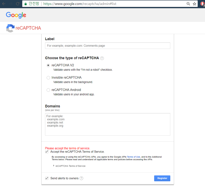Select the Invisible reCAPTCHA option
The width and height of the screenshot is (205, 186).
click(48, 78)
